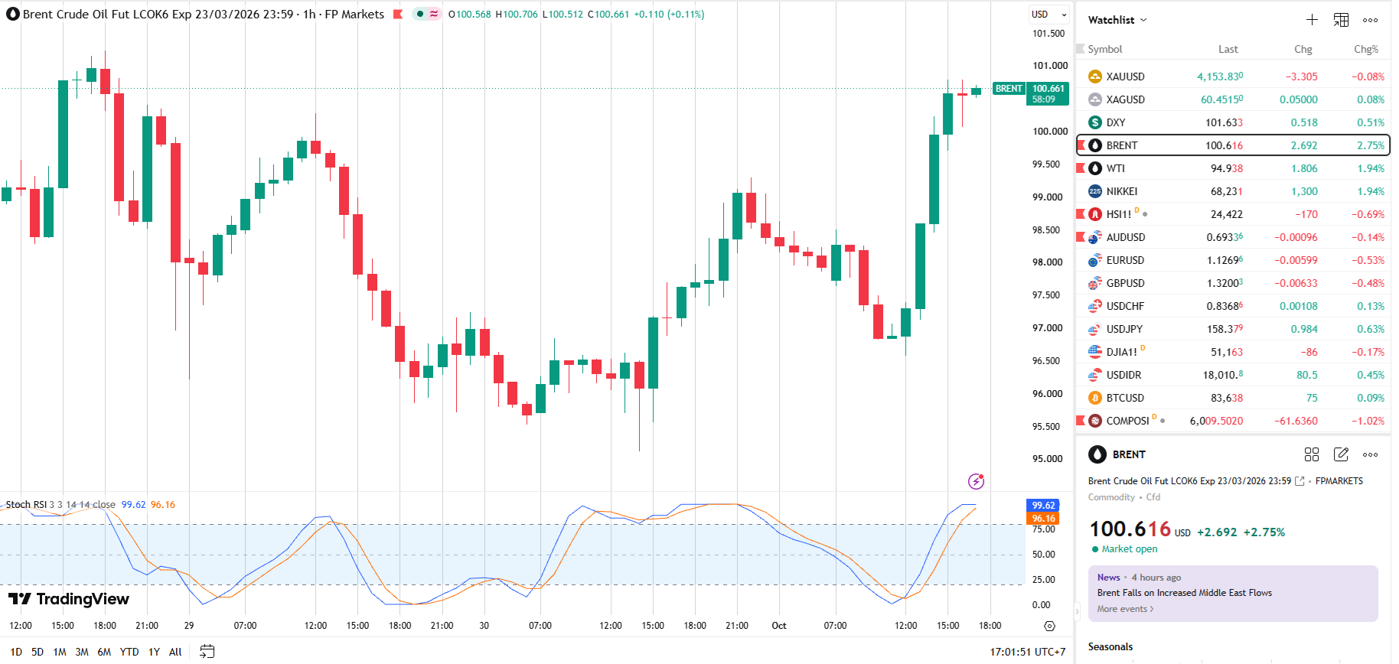Open the go-to-date calendar icon
This screenshot has width=1399, height=664.
207,652
